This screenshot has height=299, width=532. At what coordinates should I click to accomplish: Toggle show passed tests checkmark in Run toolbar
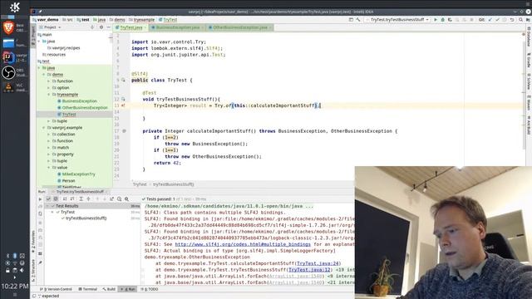48,199
